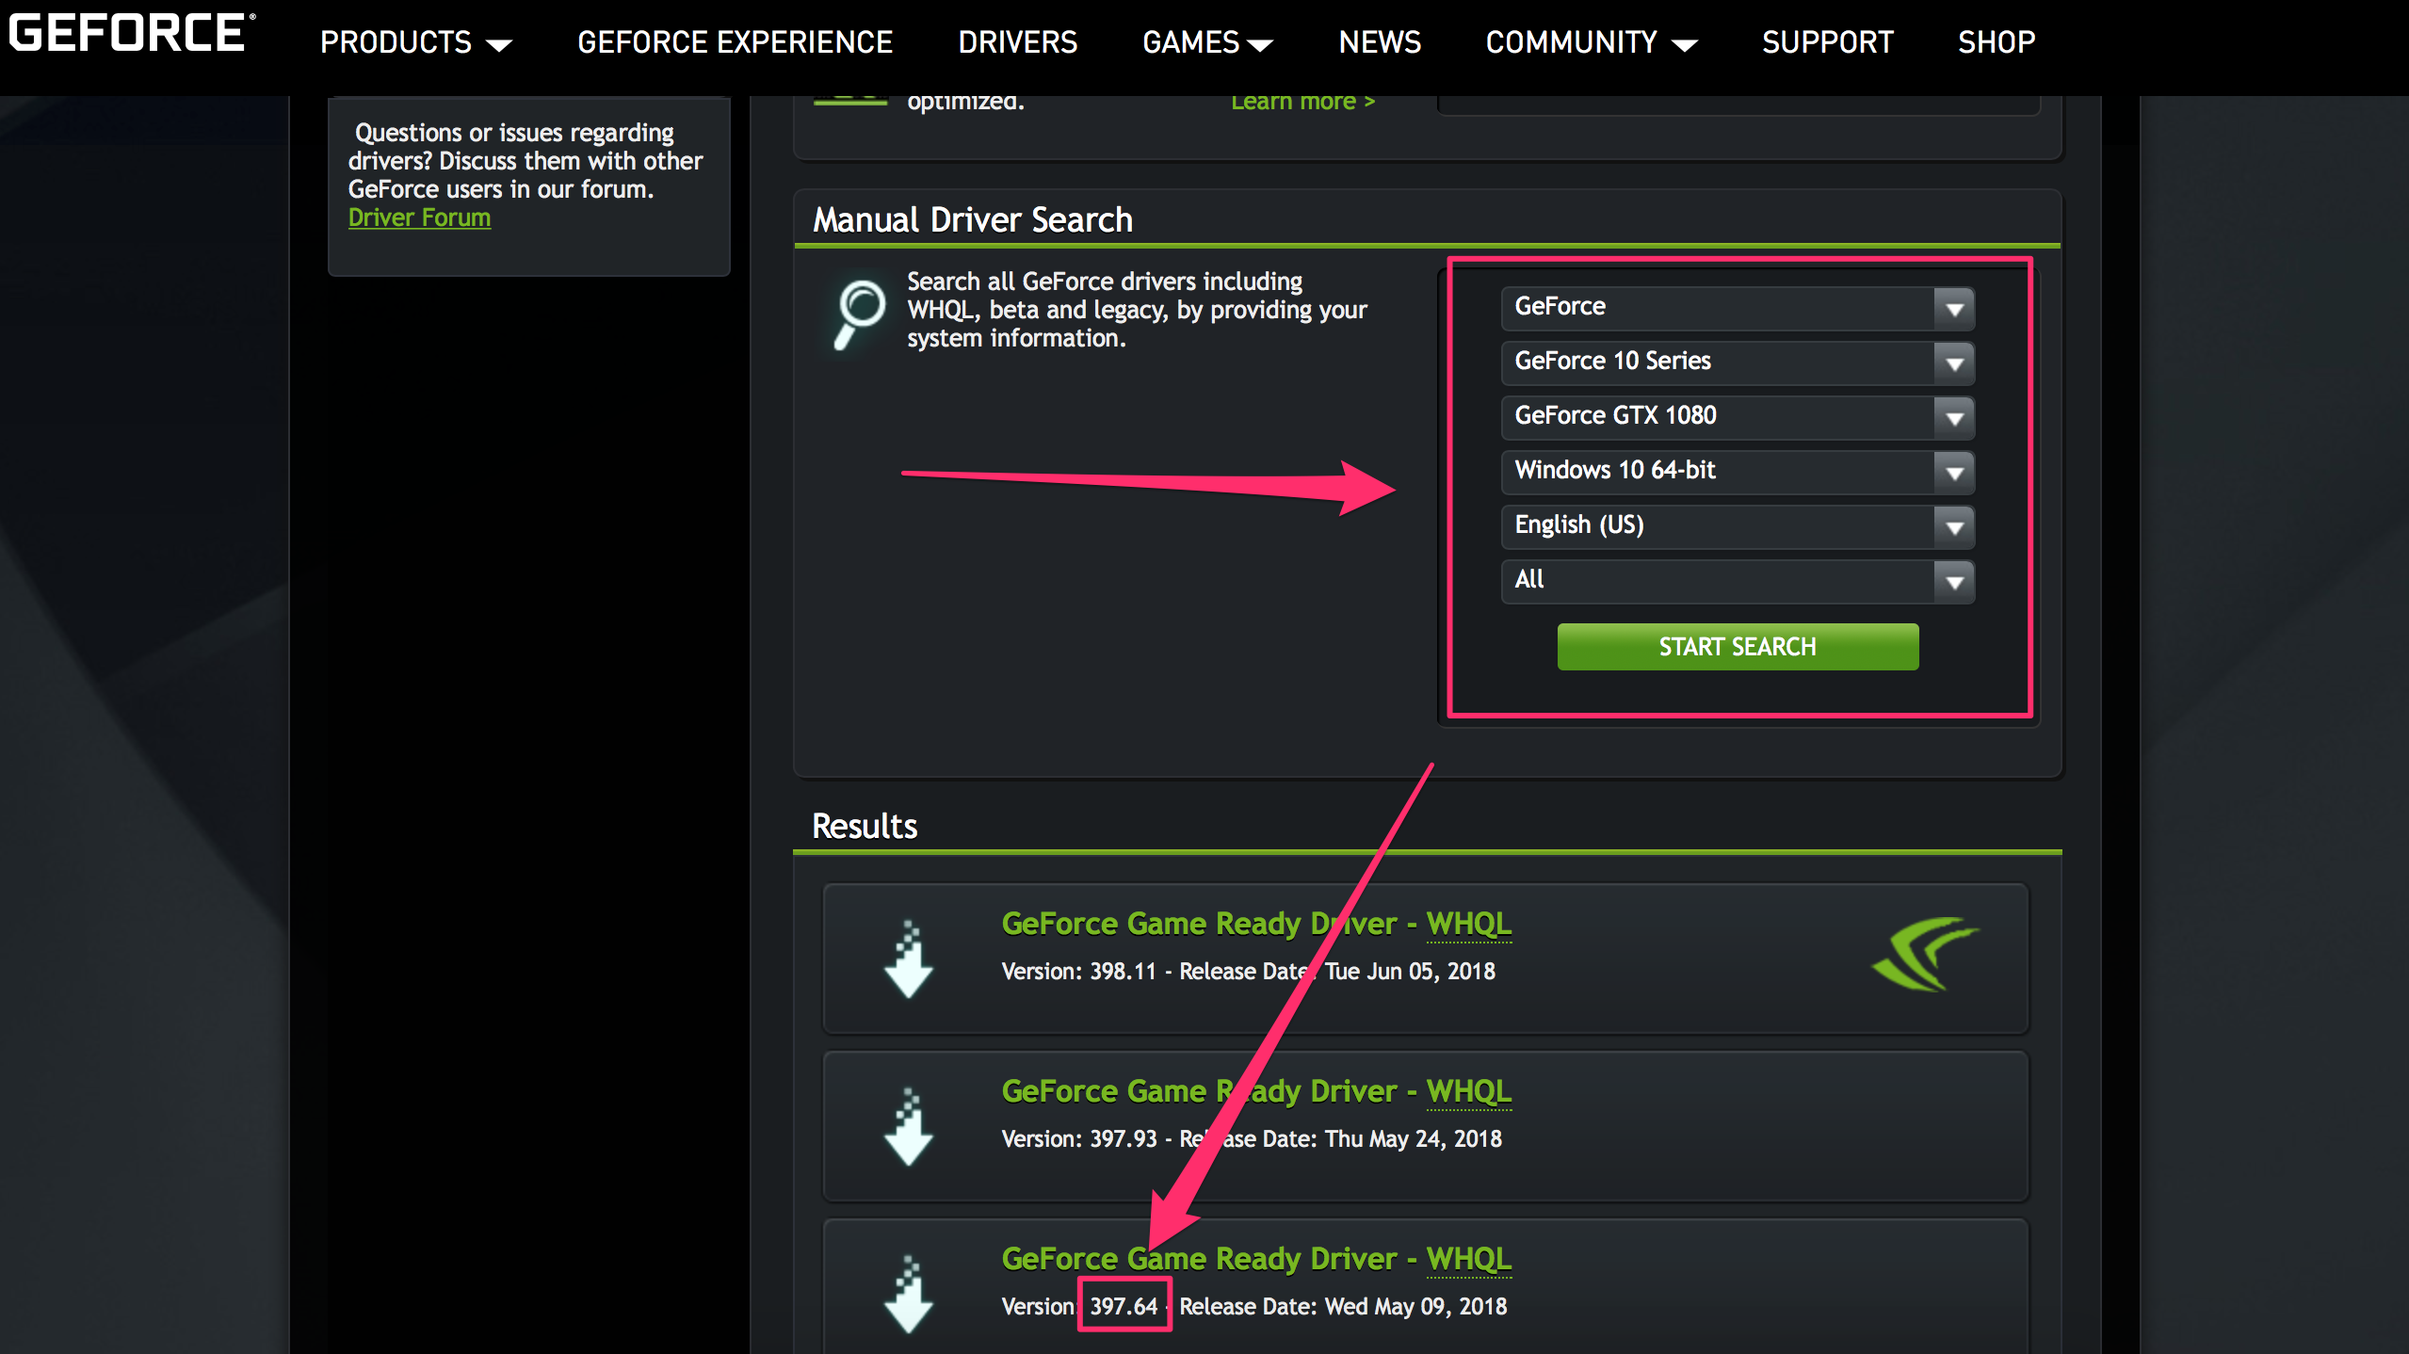The width and height of the screenshot is (2409, 1354).
Task: Open the Support page
Action: click(x=1827, y=42)
